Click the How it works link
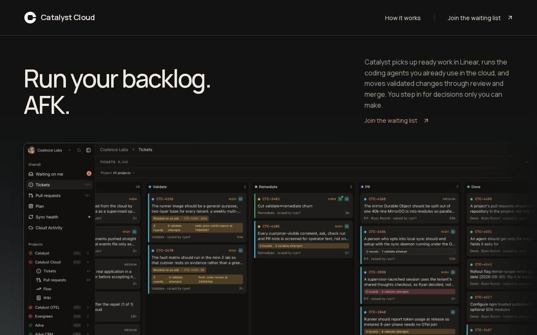537x335 pixels. [x=403, y=18]
